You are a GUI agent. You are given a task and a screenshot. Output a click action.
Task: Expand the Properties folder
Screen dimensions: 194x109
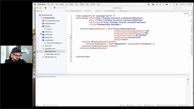coord(41,35)
